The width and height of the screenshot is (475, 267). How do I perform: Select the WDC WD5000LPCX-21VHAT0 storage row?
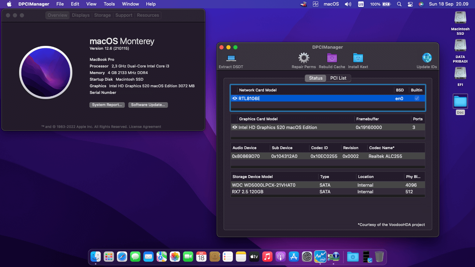coord(328,185)
